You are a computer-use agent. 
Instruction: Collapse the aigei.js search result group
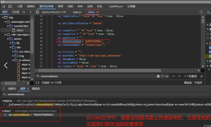(x=3, y=101)
